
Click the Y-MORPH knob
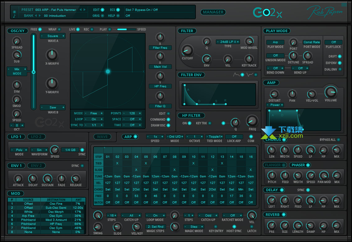point(52,84)
